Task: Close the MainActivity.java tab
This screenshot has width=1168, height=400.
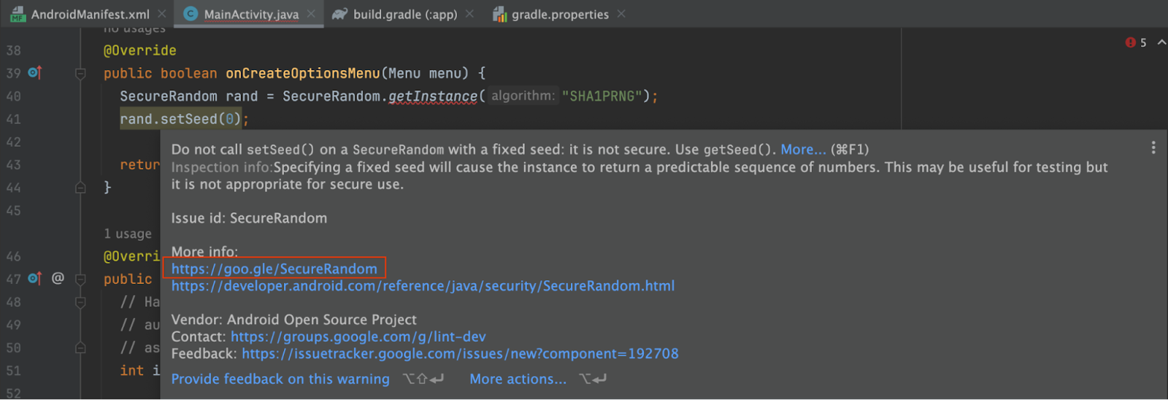Action: (x=311, y=14)
